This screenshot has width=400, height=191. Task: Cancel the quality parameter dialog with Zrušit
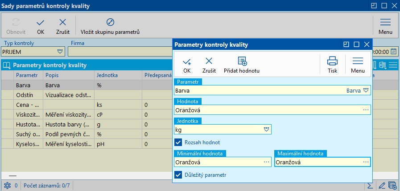coord(209,64)
